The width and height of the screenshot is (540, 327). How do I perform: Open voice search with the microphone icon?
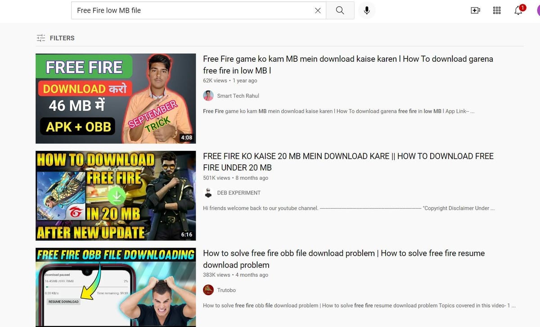pyautogui.click(x=367, y=10)
